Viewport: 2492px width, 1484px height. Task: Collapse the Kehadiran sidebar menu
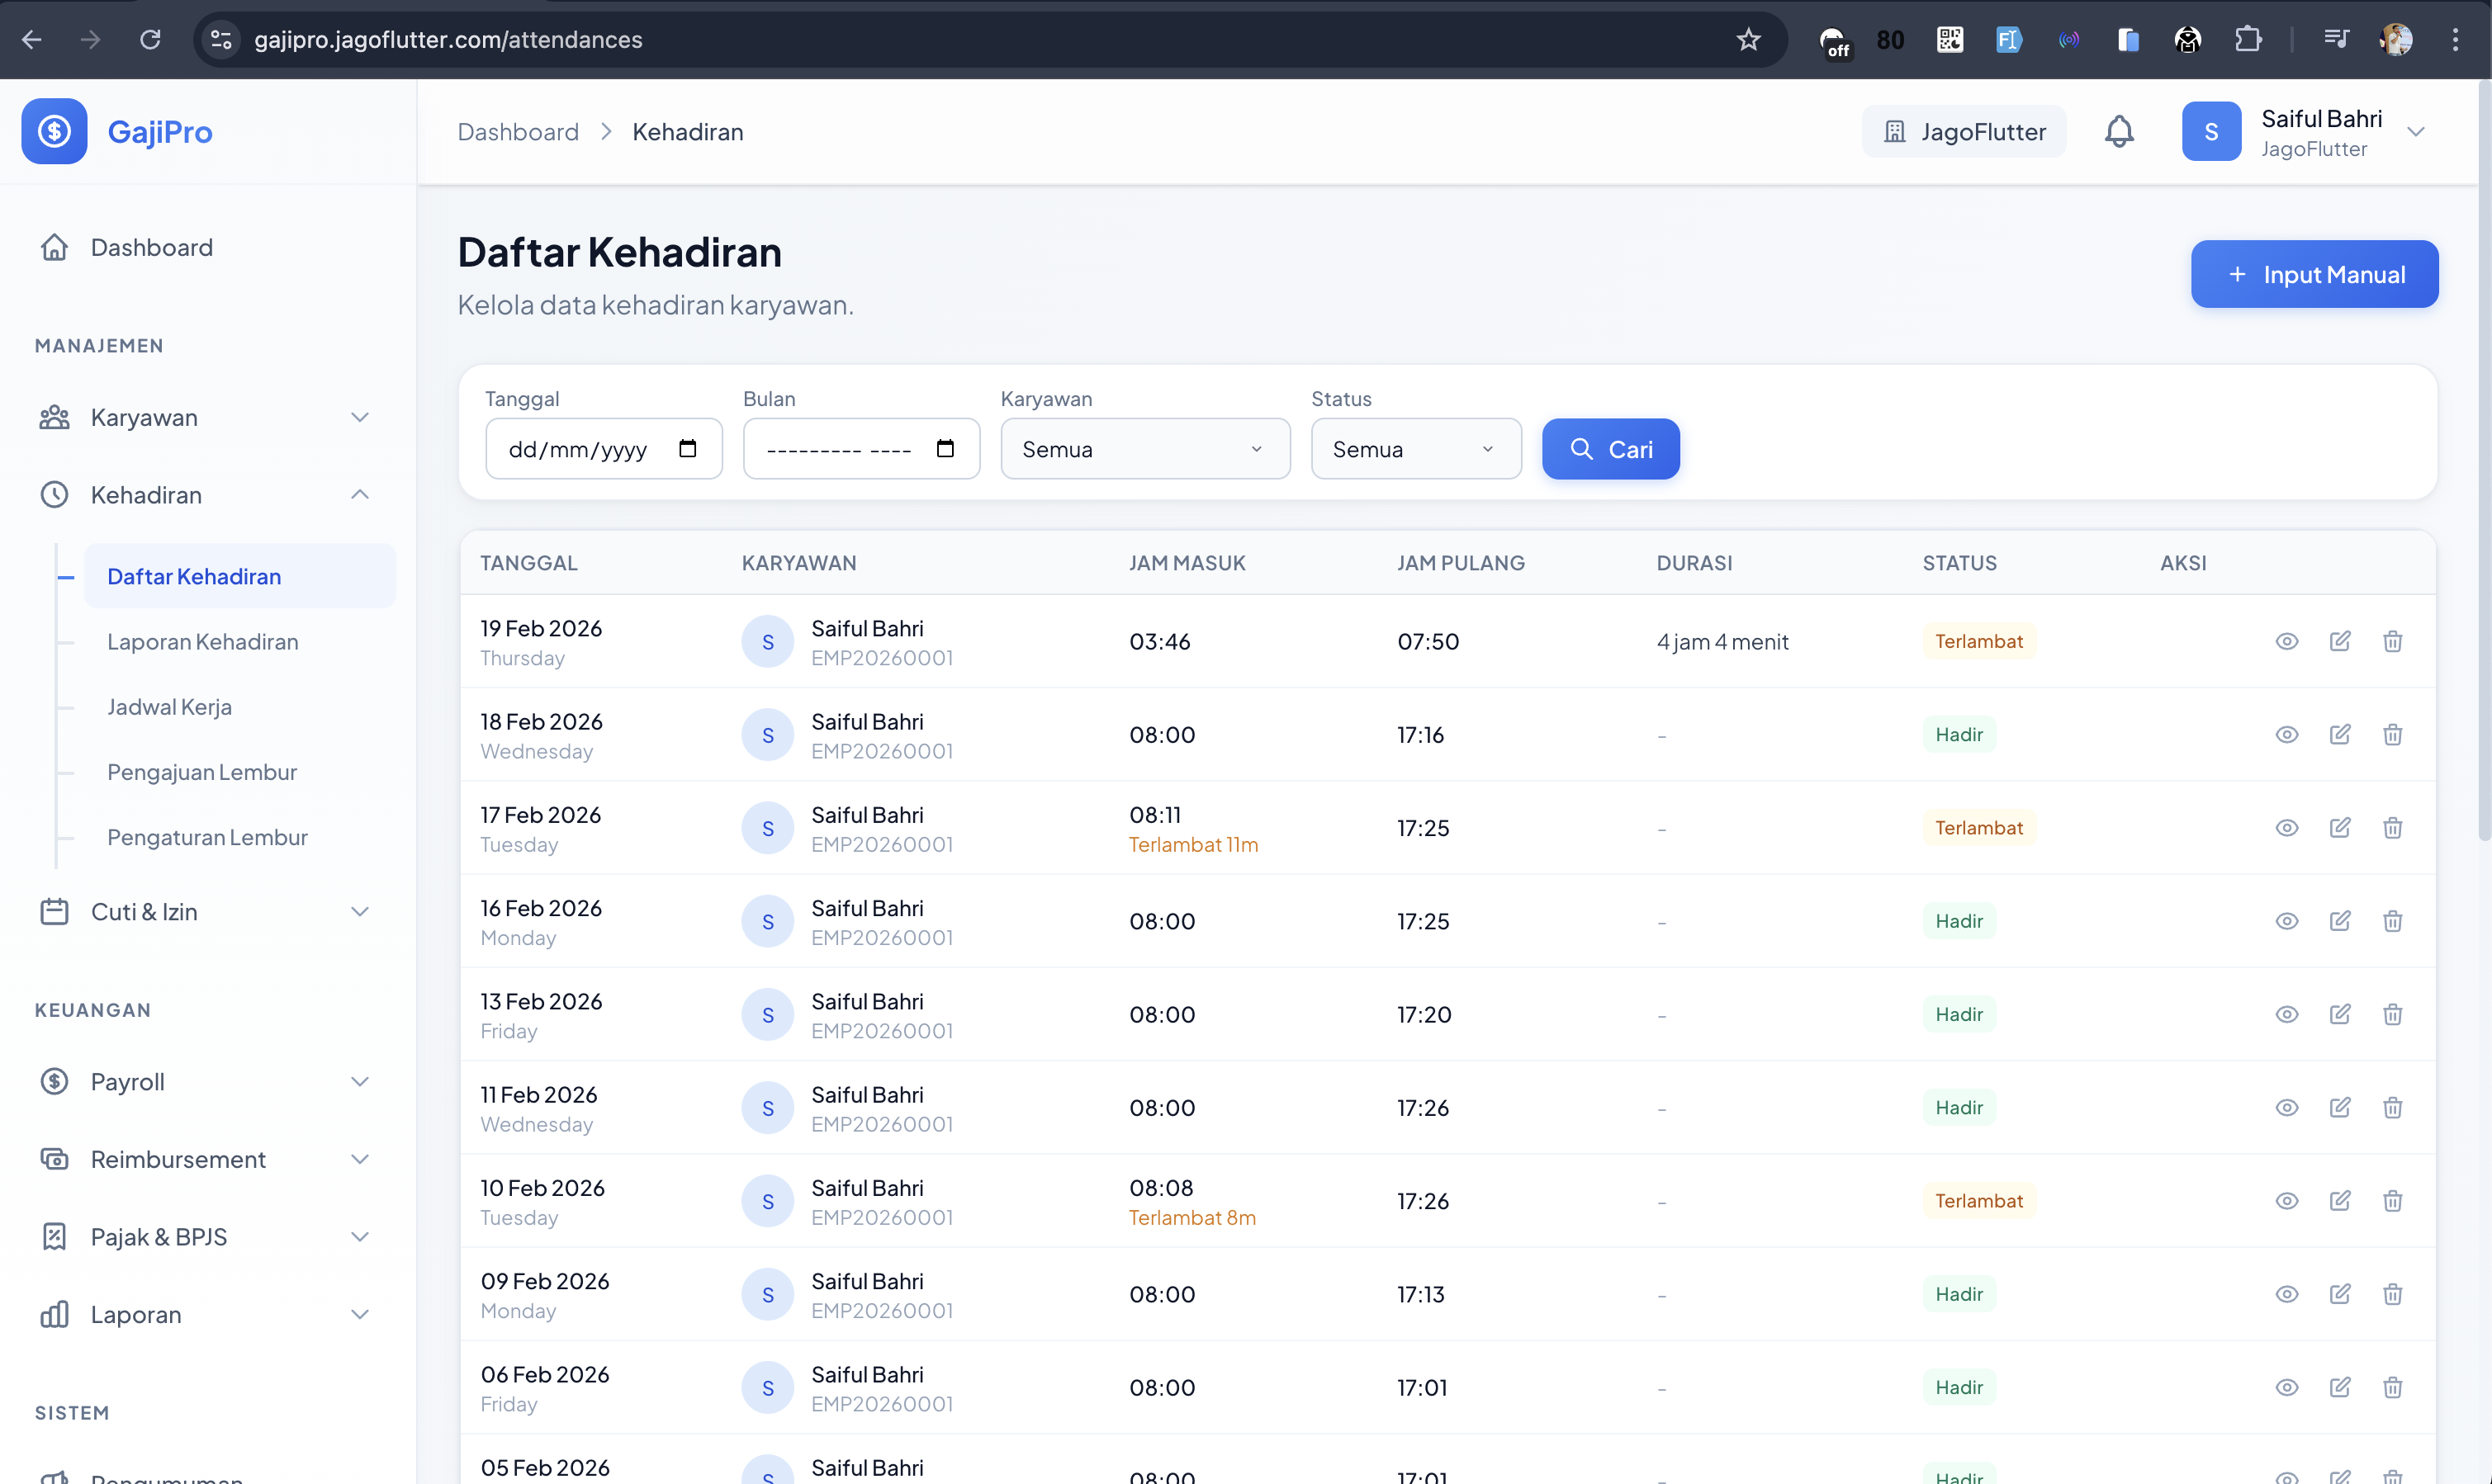[207, 495]
